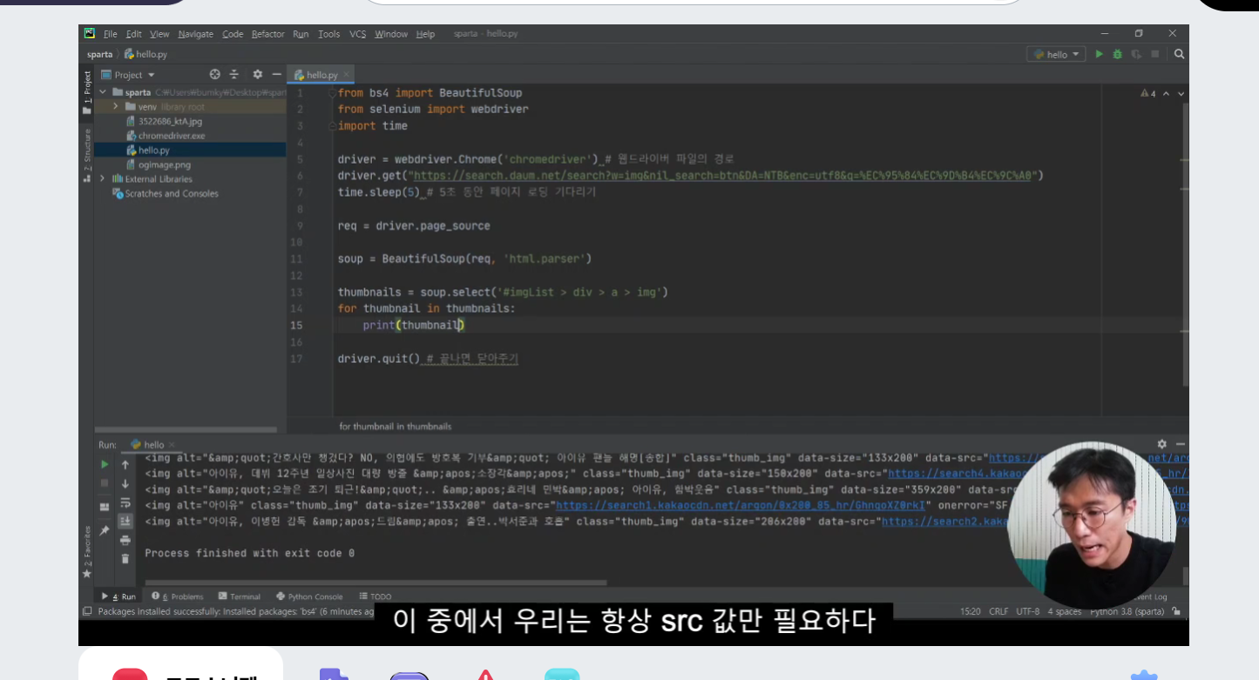Click the PyCharm logo in title bar
The image size is (1259, 680).
[90, 34]
